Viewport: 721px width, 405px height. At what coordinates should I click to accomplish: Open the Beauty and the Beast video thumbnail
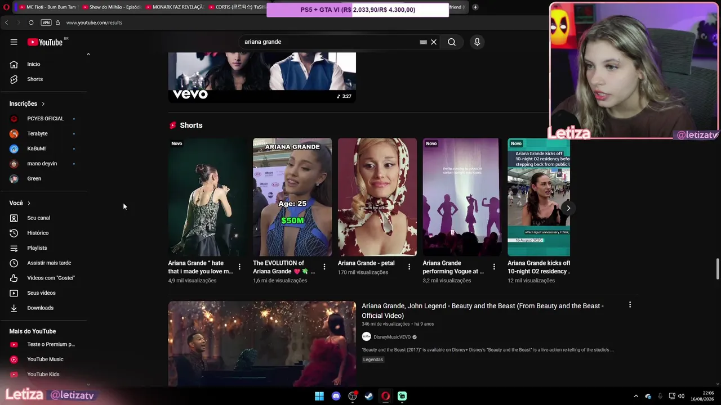tap(262, 344)
